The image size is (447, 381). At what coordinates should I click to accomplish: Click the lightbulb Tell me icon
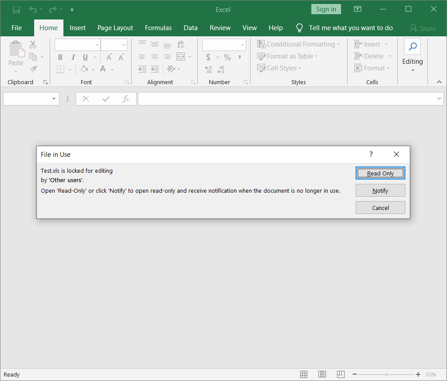299,28
